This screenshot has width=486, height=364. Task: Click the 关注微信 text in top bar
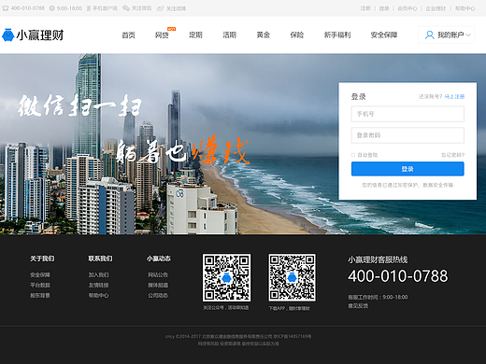[x=141, y=8]
